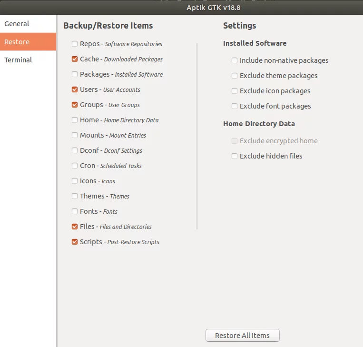Image resolution: width=363 pixels, height=347 pixels.
Task: Click the Settings heading
Action: point(240,26)
